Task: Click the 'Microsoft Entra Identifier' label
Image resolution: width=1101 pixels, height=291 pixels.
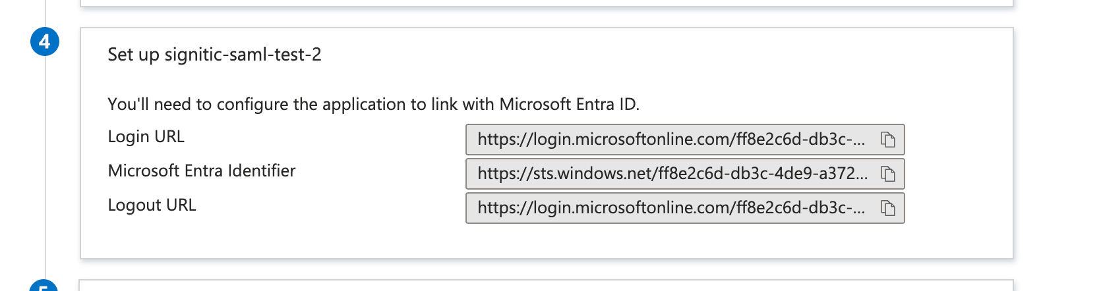Action: 202,171
